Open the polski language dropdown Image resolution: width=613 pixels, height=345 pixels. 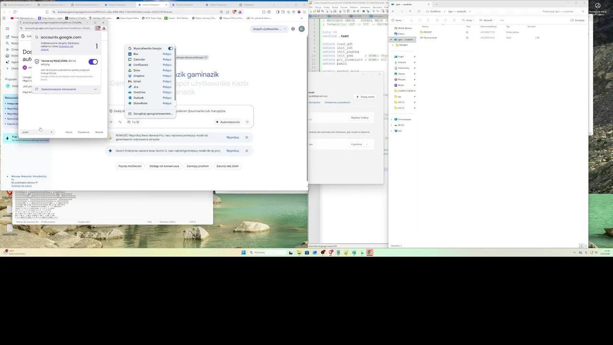click(x=37, y=132)
